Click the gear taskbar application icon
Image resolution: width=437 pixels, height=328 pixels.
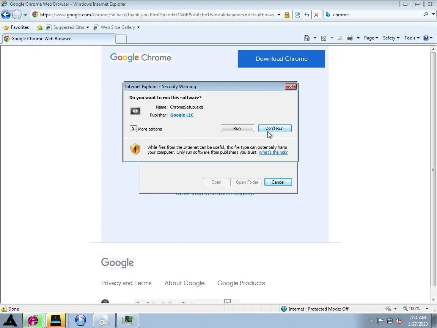tap(104, 320)
